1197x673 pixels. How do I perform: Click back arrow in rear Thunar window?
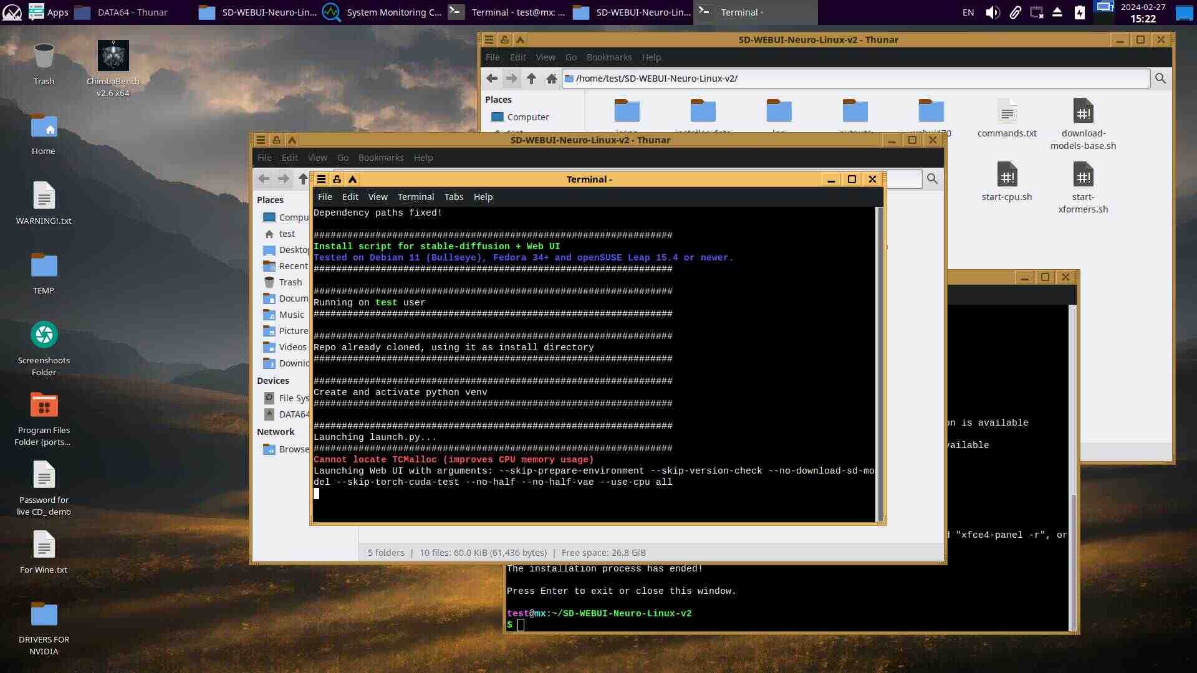[492, 79]
